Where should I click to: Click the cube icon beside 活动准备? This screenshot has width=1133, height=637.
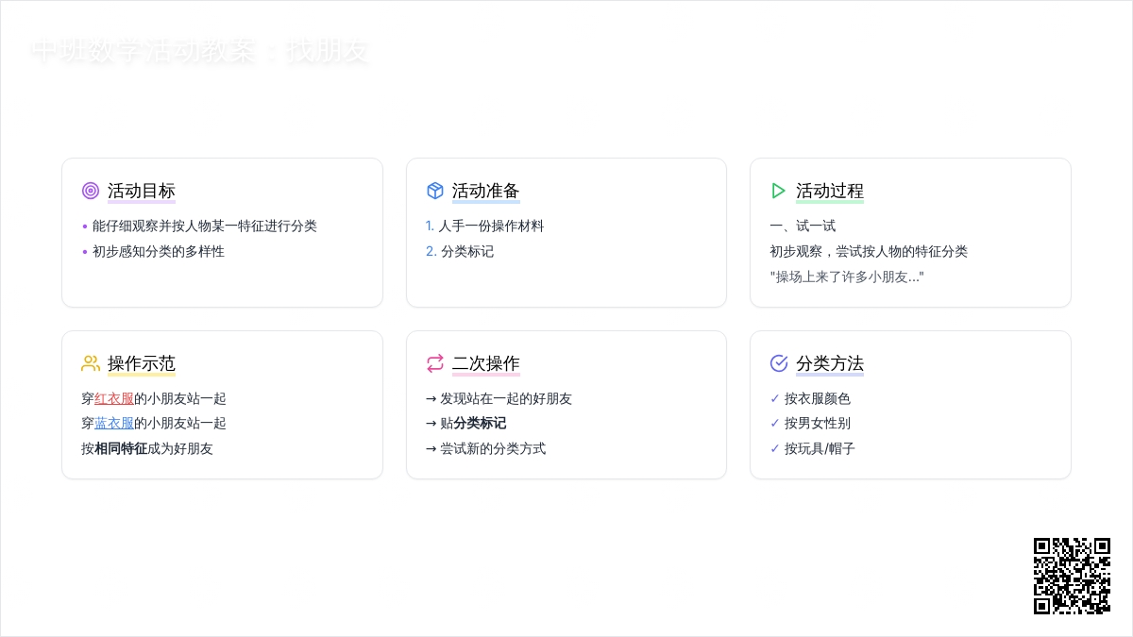[x=435, y=191]
